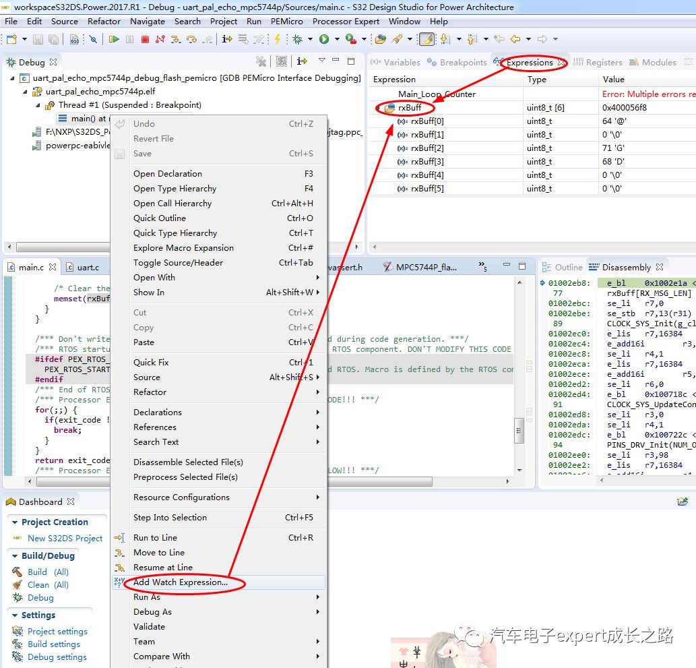
Task: Click the editor vertical scrollbar thumb
Action: pos(519,430)
